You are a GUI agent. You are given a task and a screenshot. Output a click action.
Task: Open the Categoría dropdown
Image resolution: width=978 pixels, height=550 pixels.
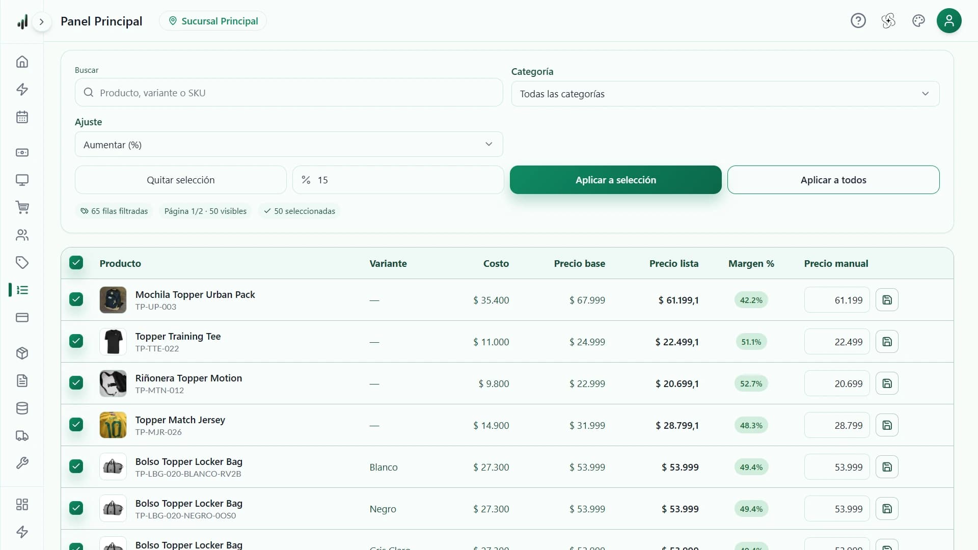[x=725, y=94]
